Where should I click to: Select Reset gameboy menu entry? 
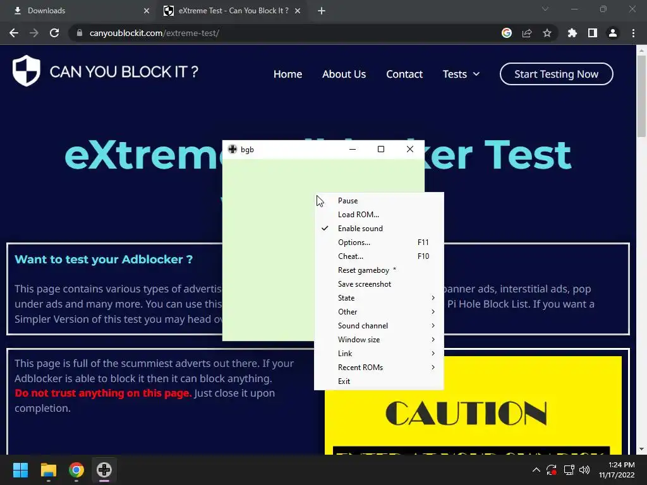tap(379, 270)
